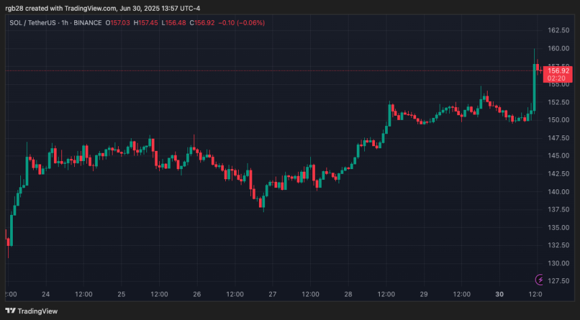Viewport: 580px width, 320px height.
Task: Click the TradingView text at bottom left
Action: point(37,311)
